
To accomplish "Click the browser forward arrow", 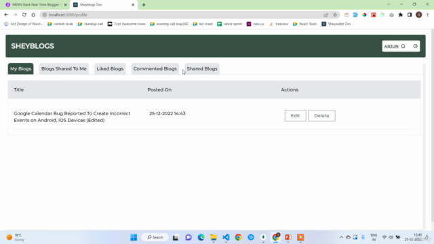I will (x=15, y=15).
